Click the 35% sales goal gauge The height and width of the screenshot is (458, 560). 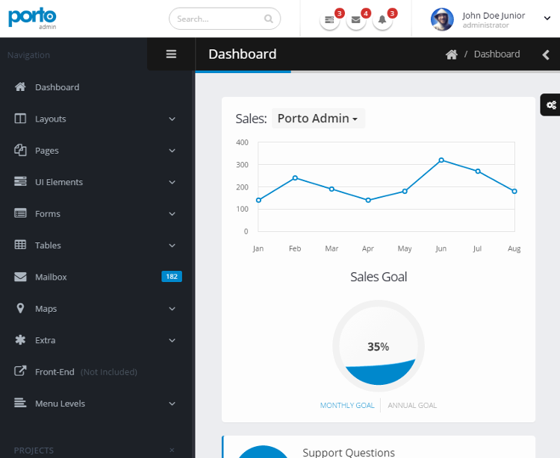pyautogui.click(x=379, y=346)
